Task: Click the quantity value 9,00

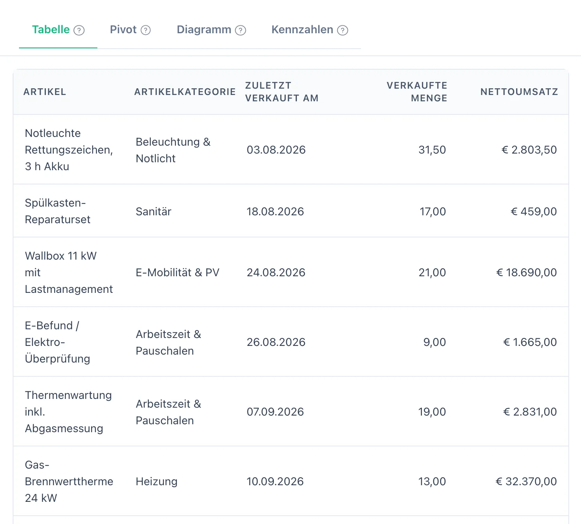Action: tap(435, 342)
